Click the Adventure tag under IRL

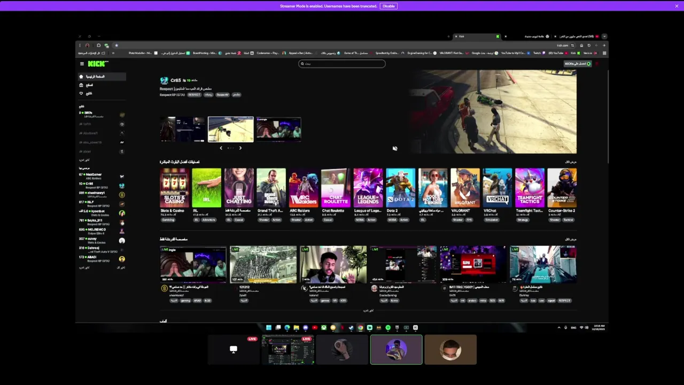pos(208,220)
